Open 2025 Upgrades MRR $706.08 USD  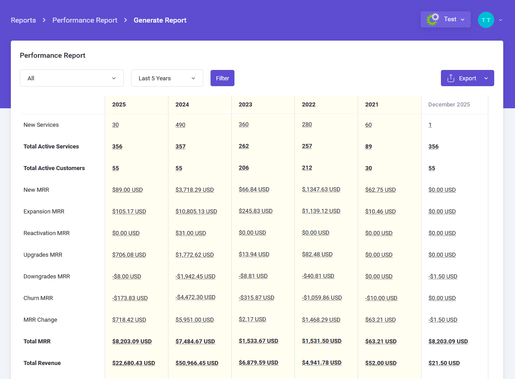[129, 255]
